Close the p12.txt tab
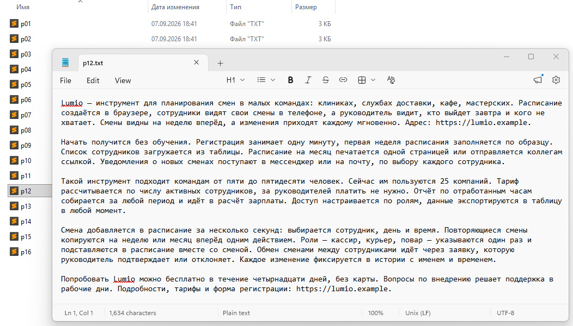This screenshot has height=326, width=573. click(x=196, y=62)
